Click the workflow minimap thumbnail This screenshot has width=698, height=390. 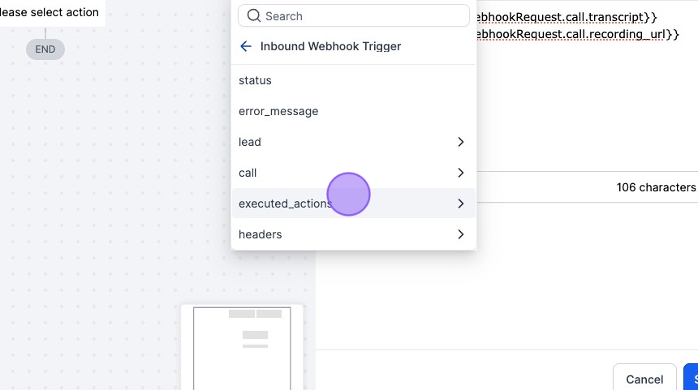(242, 349)
